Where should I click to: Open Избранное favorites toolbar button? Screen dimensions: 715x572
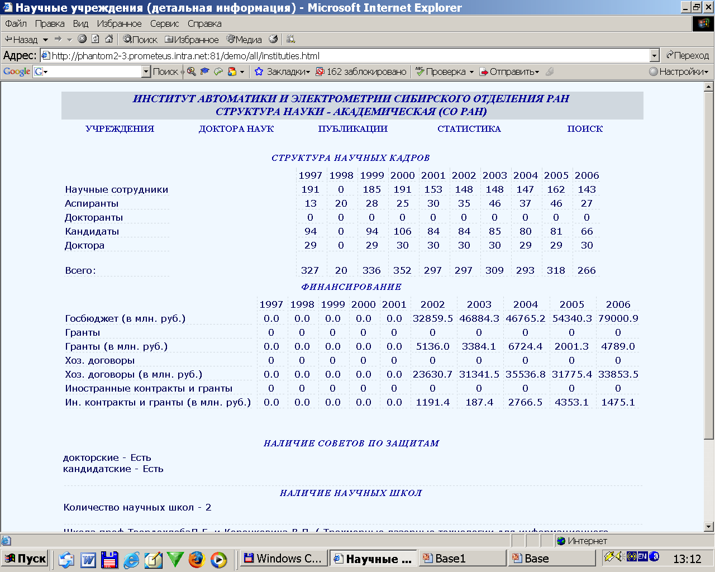pos(192,40)
